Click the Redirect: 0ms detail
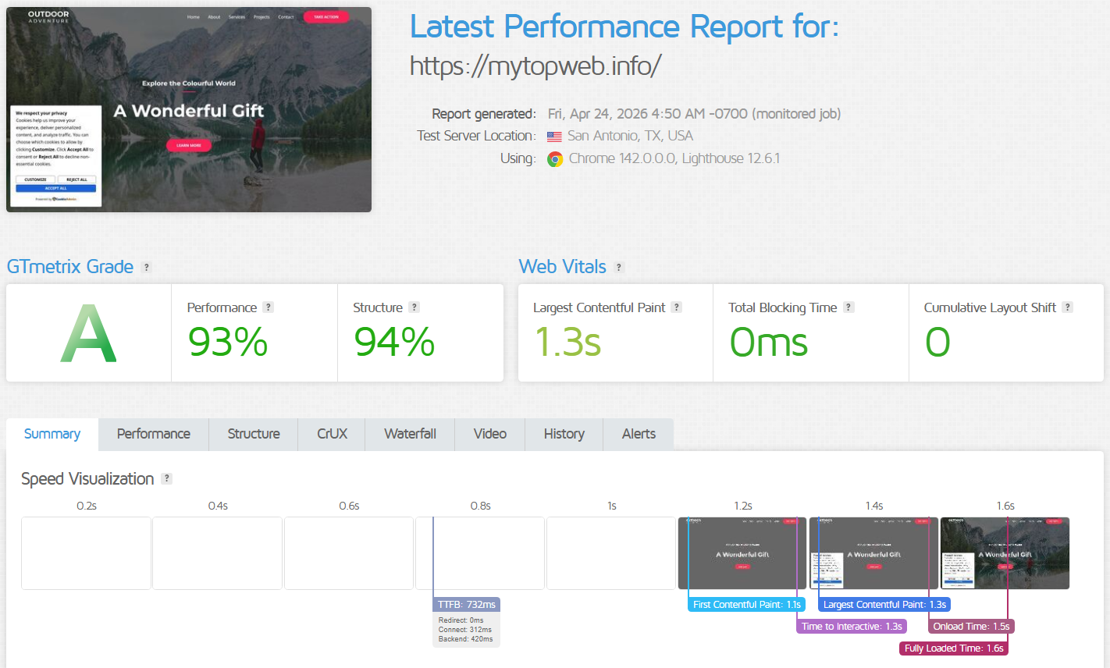Screen dimensions: 1110x668 [461, 620]
